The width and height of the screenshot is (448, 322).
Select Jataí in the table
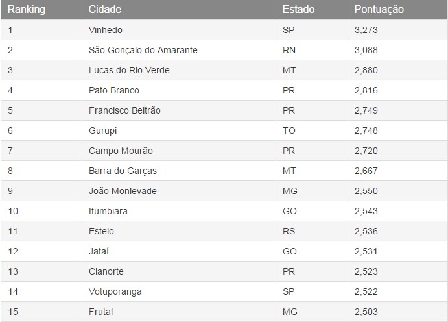pyautogui.click(x=179, y=251)
